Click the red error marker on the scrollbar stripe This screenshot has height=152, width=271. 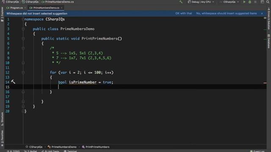pos(265,83)
